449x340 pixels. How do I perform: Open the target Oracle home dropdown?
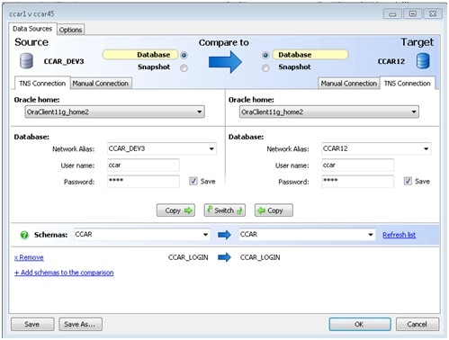tap(329, 112)
